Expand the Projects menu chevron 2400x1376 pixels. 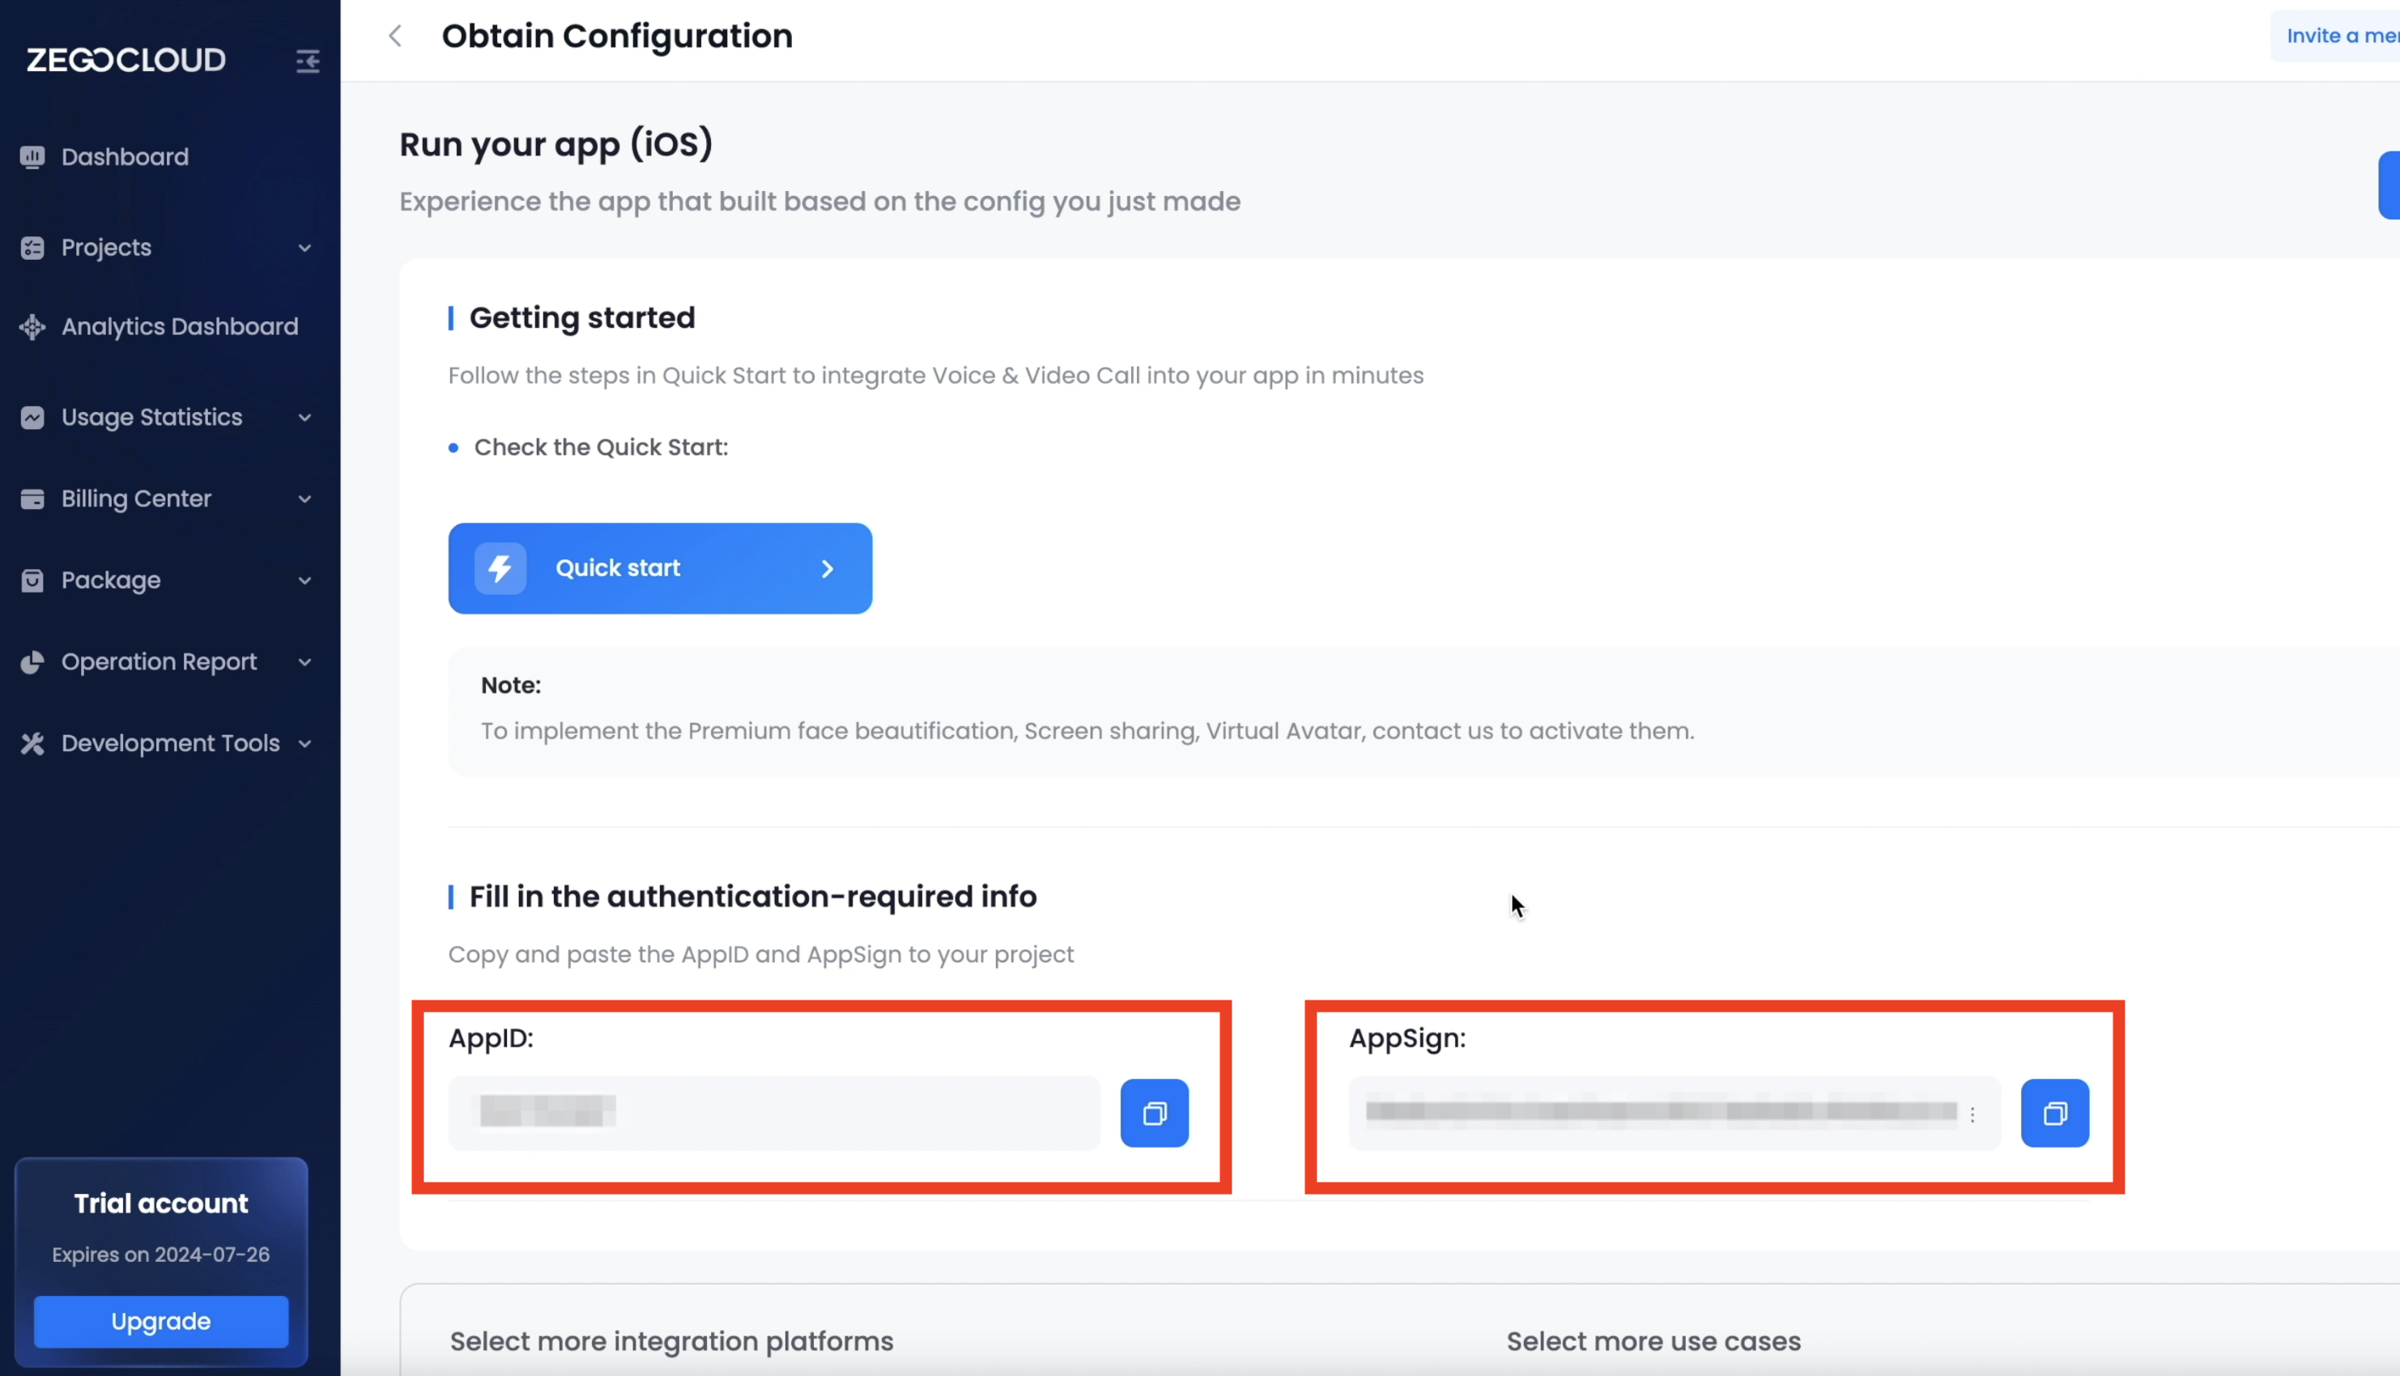(304, 248)
